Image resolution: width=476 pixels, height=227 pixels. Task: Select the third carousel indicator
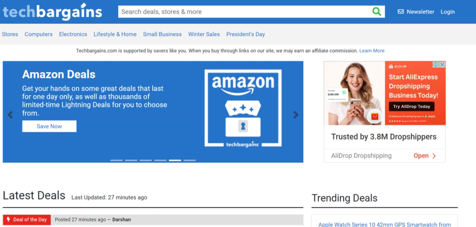[x=146, y=160]
